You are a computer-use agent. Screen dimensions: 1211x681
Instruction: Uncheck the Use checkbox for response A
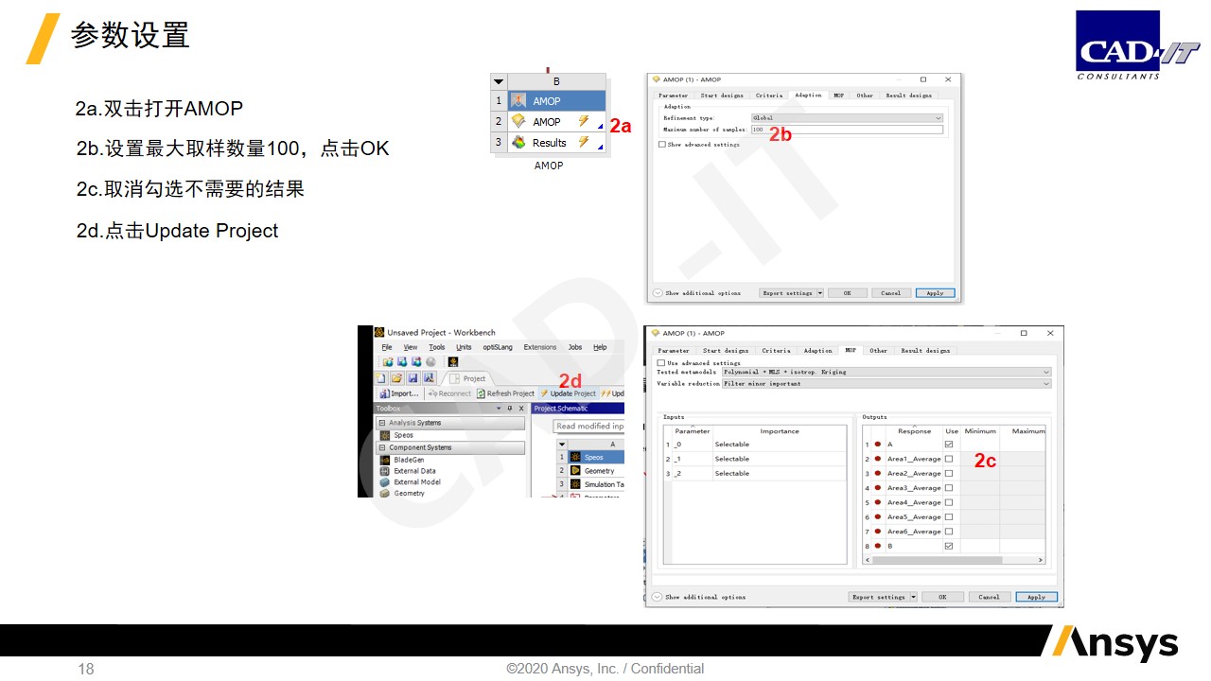click(949, 445)
